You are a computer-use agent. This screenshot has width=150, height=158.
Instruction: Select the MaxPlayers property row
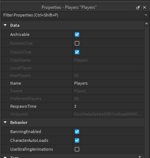coord(73,76)
